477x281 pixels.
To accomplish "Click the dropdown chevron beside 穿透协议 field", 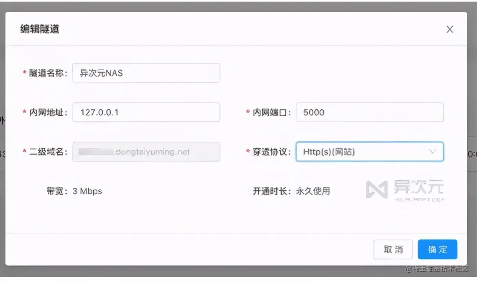I will click(x=432, y=151).
